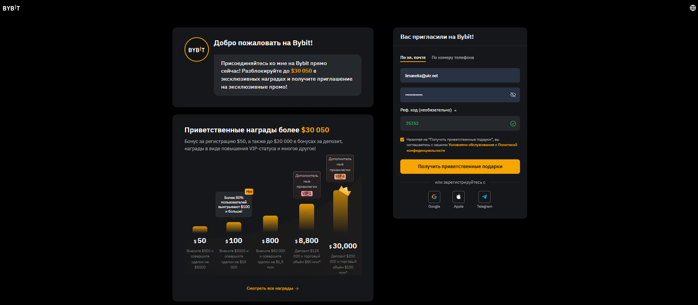Sign up with the Telegram icon
Viewport: 698px width, 305px height.
485,197
